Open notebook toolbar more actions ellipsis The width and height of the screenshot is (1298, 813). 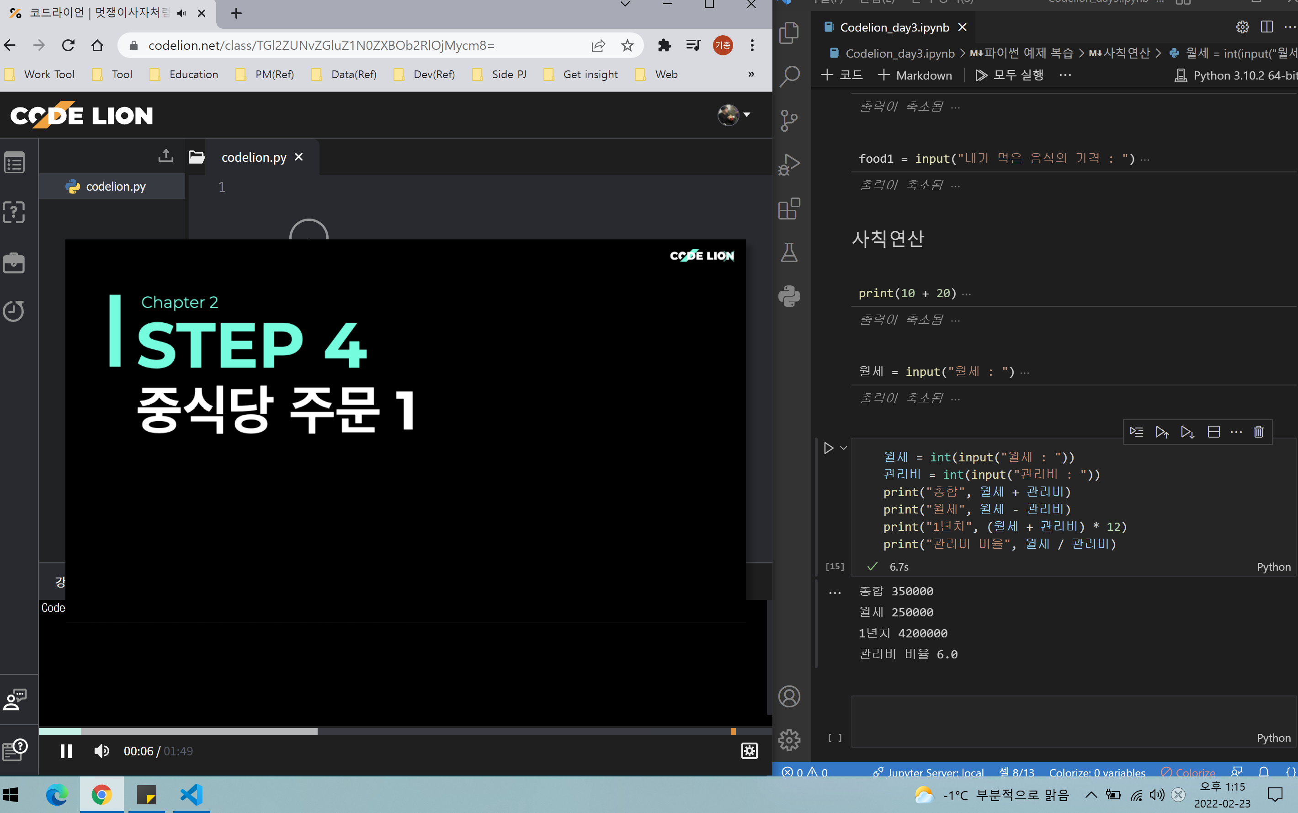click(1065, 75)
